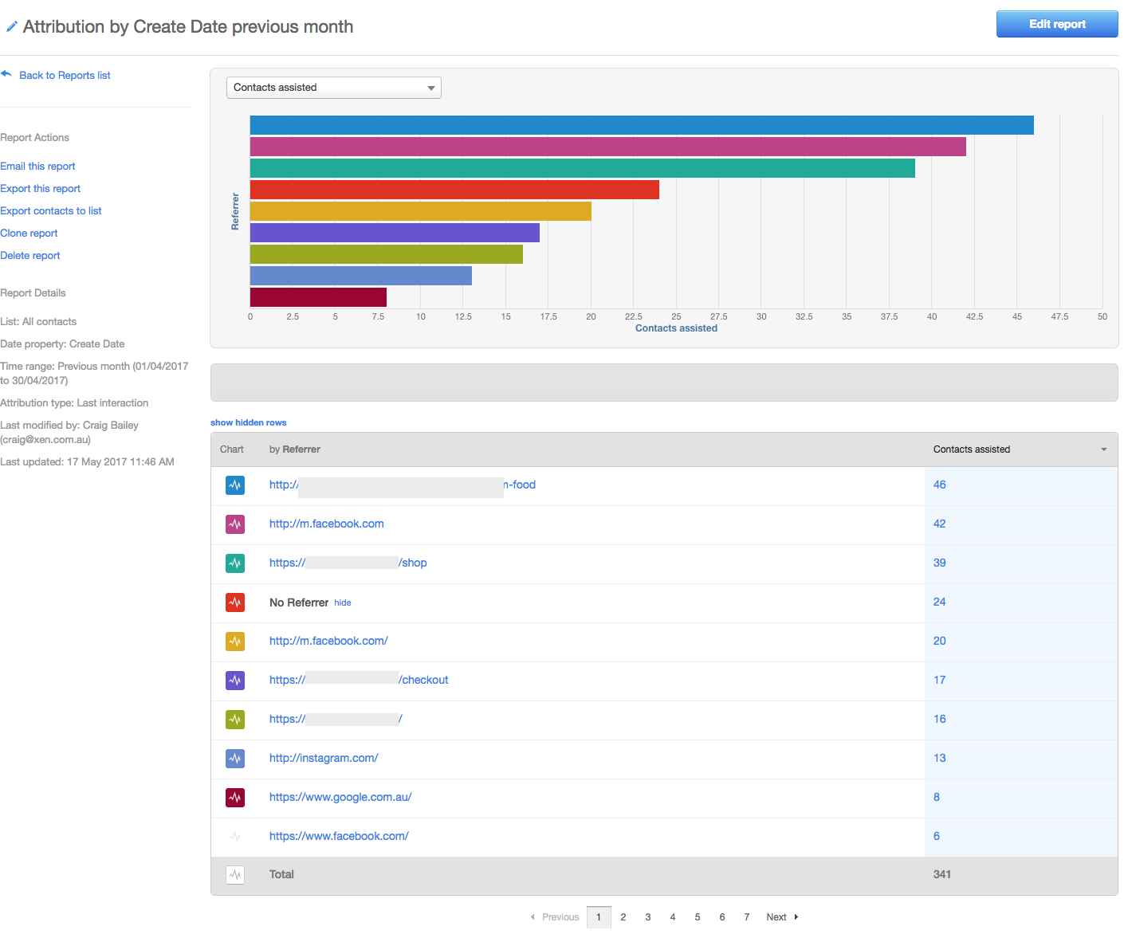The image size is (1128, 934).
Task: Click the pencil icon beside the report title
Action: point(11,27)
